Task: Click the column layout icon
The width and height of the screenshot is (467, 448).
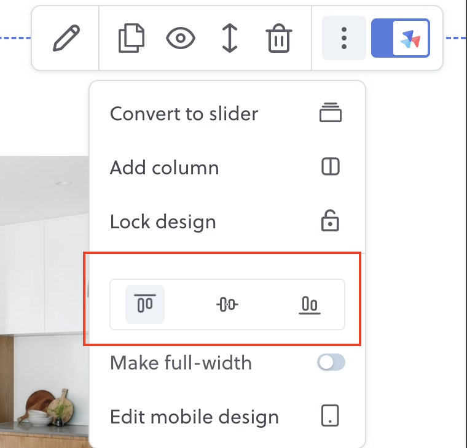Action: coord(331,167)
